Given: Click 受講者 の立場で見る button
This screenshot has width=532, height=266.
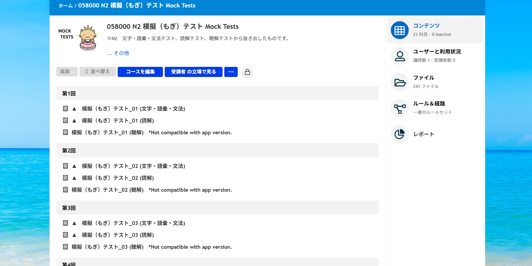Looking at the screenshot, I should click(193, 72).
